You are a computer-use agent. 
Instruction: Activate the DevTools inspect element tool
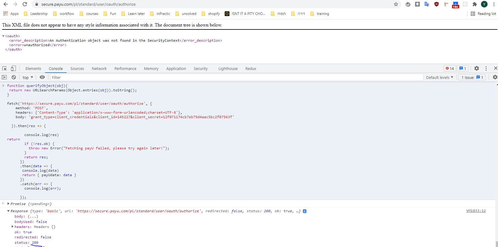pyautogui.click(x=4, y=68)
